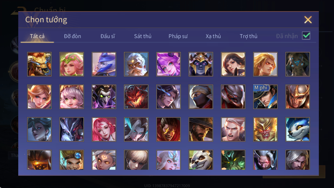The height and width of the screenshot is (188, 334).
Task: Select the masked ninja hero portrait
Action: pyautogui.click(x=201, y=97)
